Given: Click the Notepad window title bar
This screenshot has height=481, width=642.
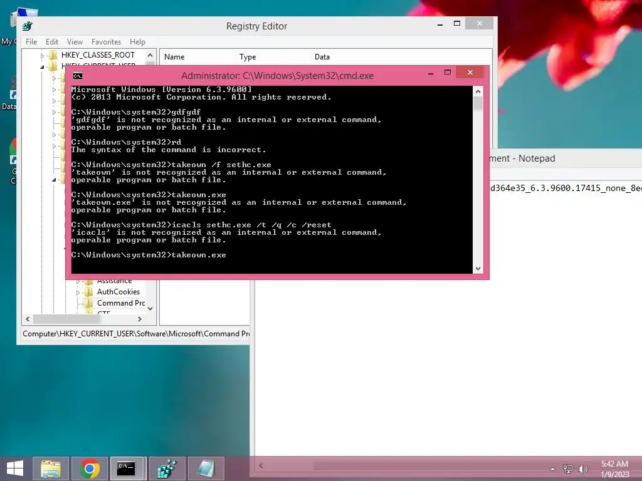Looking at the screenshot, I should [566, 158].
